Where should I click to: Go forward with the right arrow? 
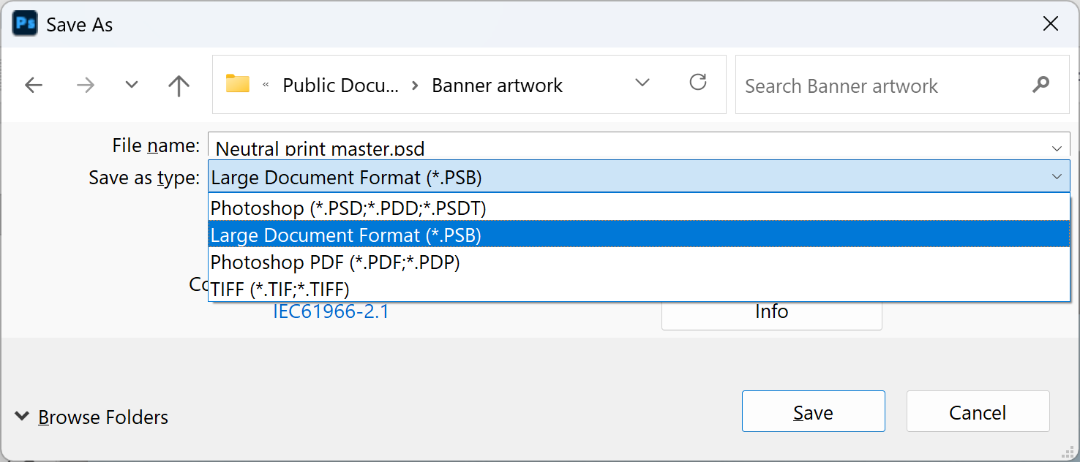pyautogui.click(x=86, y=86)
